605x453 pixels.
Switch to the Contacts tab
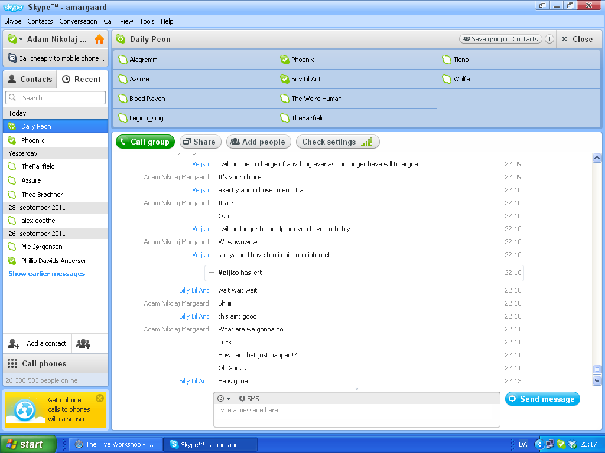pyautogui.click(x=30, y=79)
